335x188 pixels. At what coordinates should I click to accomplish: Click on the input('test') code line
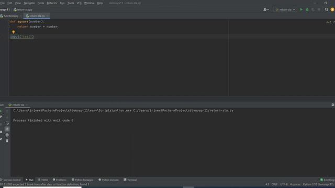coord(22,37)
